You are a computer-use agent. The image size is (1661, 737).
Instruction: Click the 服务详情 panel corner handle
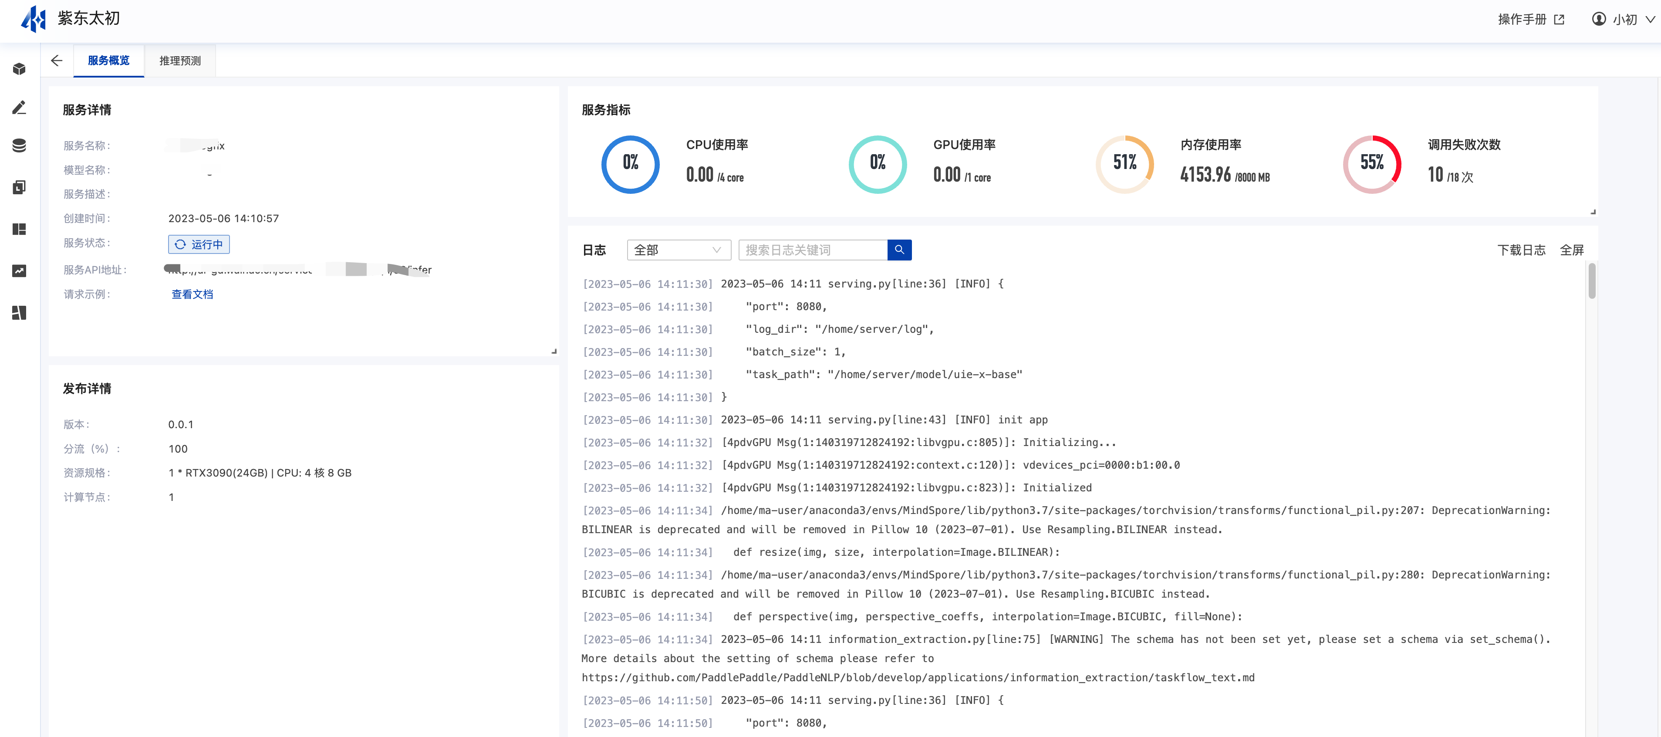[554, 352]
